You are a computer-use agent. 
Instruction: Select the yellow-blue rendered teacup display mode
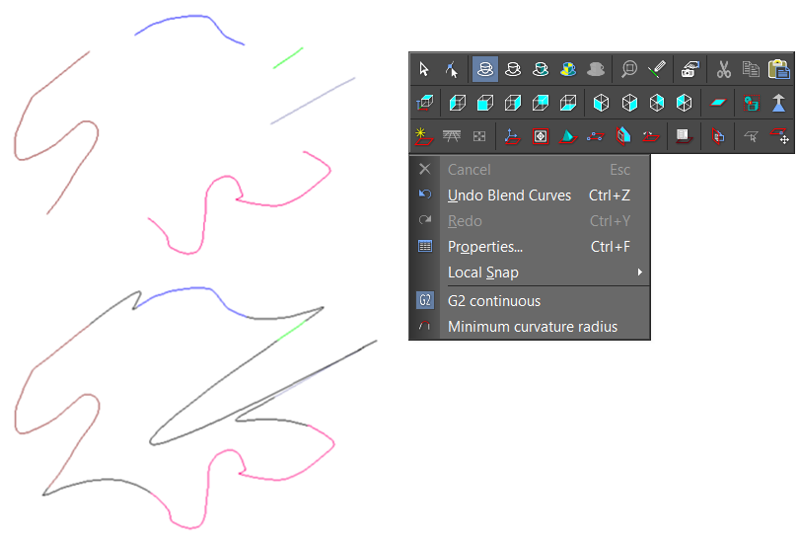[567, 69]
